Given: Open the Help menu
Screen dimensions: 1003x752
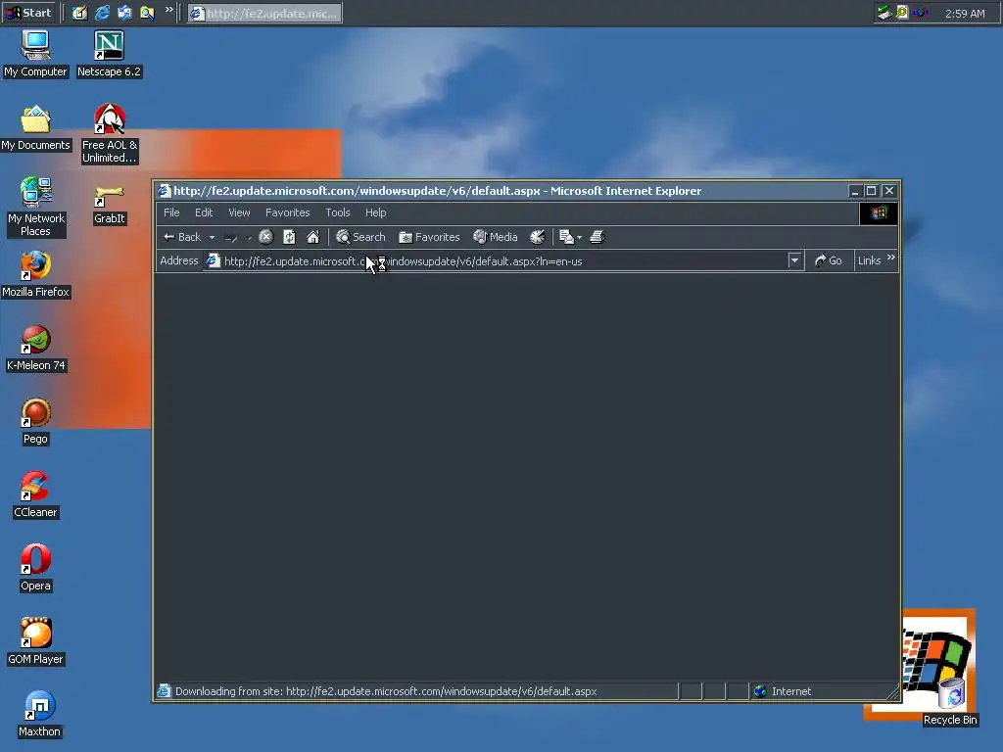Looking at the screenshot, I should click(375, 212).
